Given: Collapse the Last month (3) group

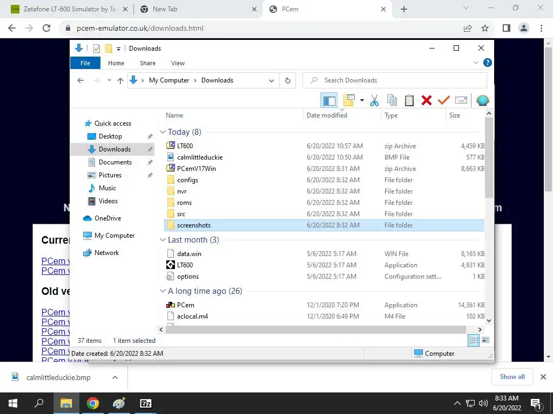Looking at the screenshot, I should point(163,240).
